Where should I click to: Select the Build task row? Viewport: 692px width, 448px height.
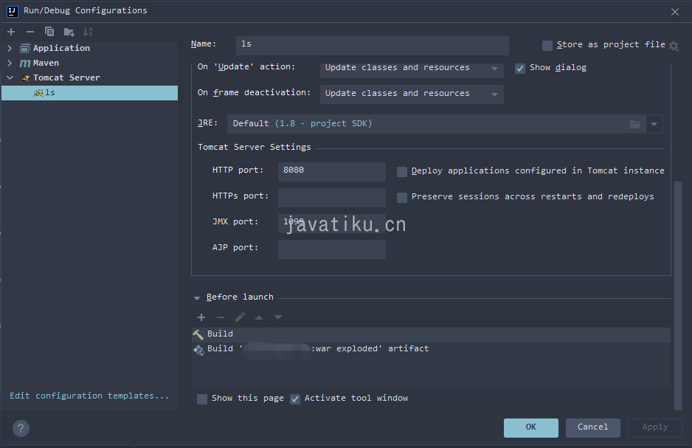pyautogui.click(x=431, y=334)
